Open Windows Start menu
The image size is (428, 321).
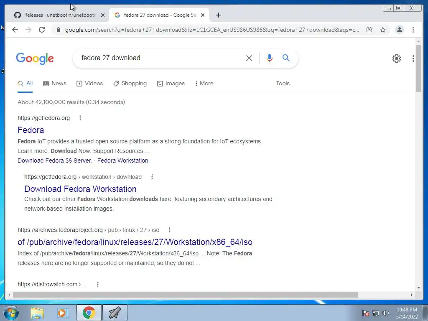11,313
